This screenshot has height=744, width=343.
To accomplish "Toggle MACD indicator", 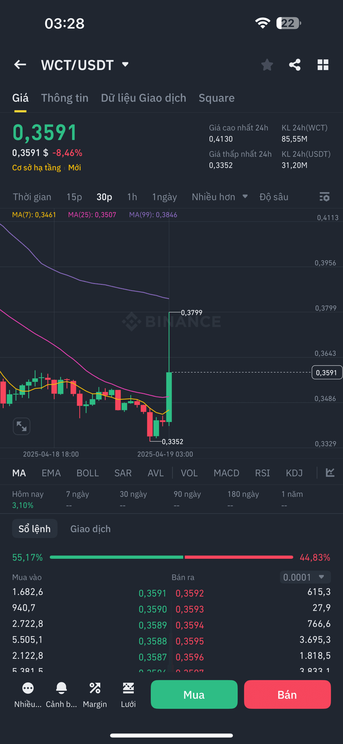I will tap(227, 473).
